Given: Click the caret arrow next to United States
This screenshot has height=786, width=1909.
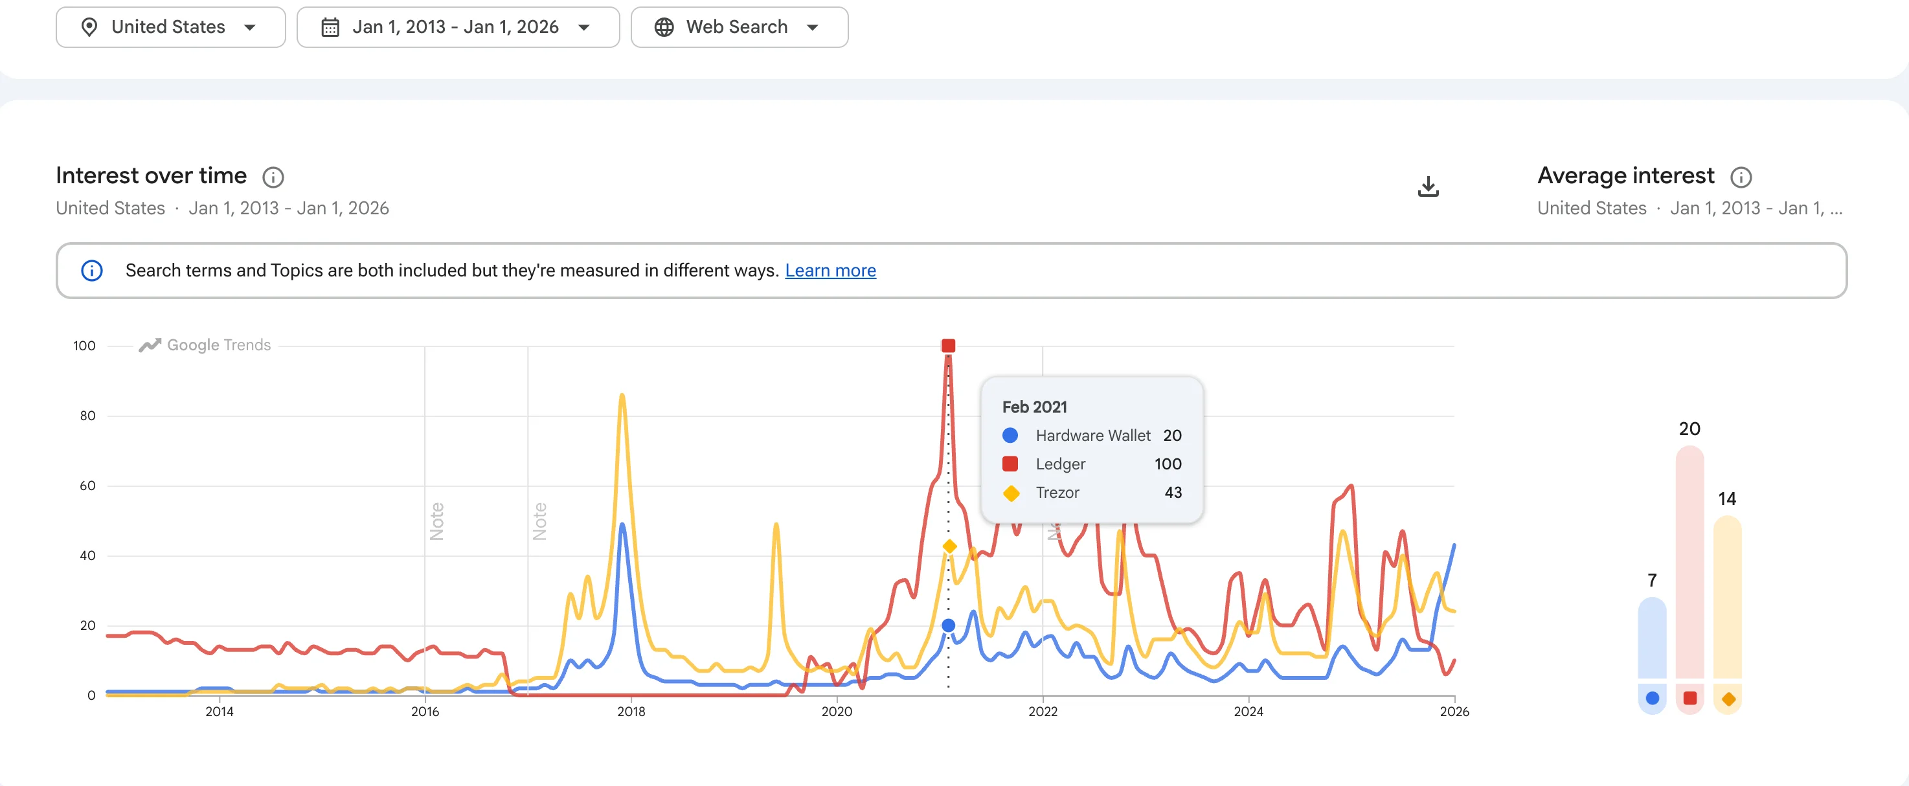Looking at the screenshot, I should [x=250, y=27].
